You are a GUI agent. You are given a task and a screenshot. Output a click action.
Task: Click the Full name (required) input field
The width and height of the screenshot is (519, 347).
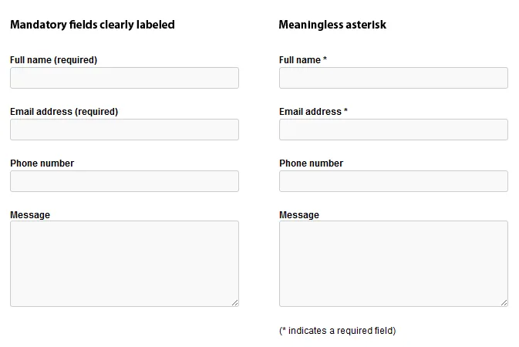pos(124,78)
